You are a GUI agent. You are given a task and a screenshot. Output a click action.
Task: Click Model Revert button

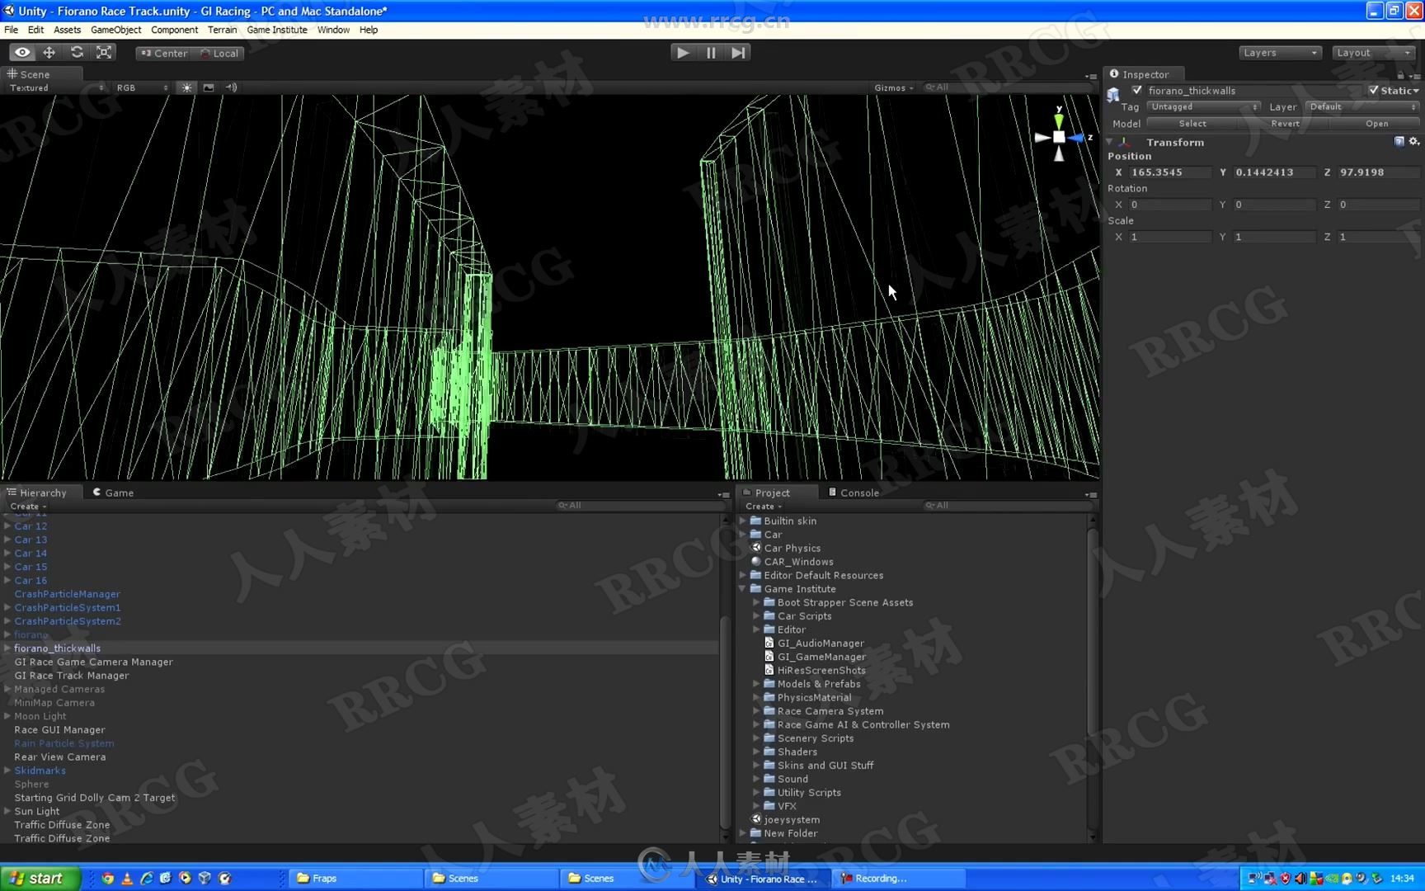click(x=1285, y=123)
